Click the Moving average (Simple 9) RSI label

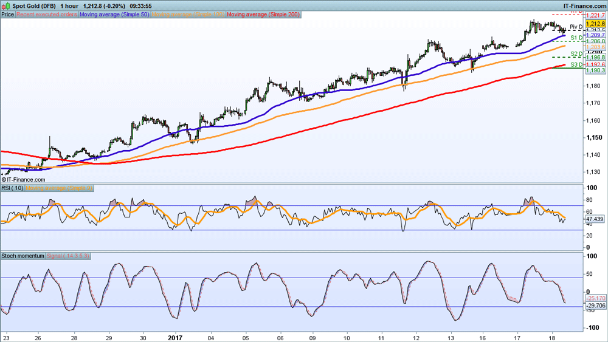(x=60, y=188)
